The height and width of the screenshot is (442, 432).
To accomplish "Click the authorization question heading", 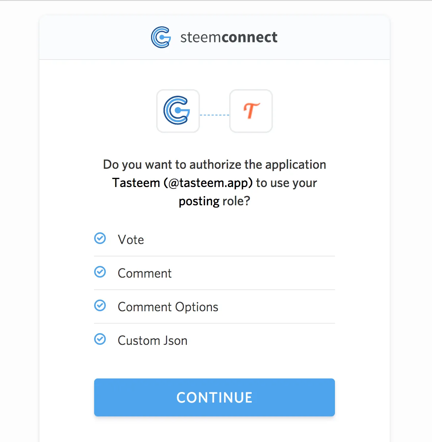I will (215, 183).
